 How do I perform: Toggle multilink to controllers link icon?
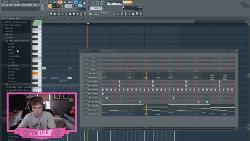[x=80, y=5]
